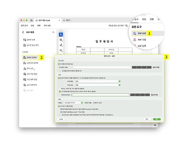Open the 모든 도구 menu
Viewport: 180px width, 144px height.
click(x=24, y=25)
